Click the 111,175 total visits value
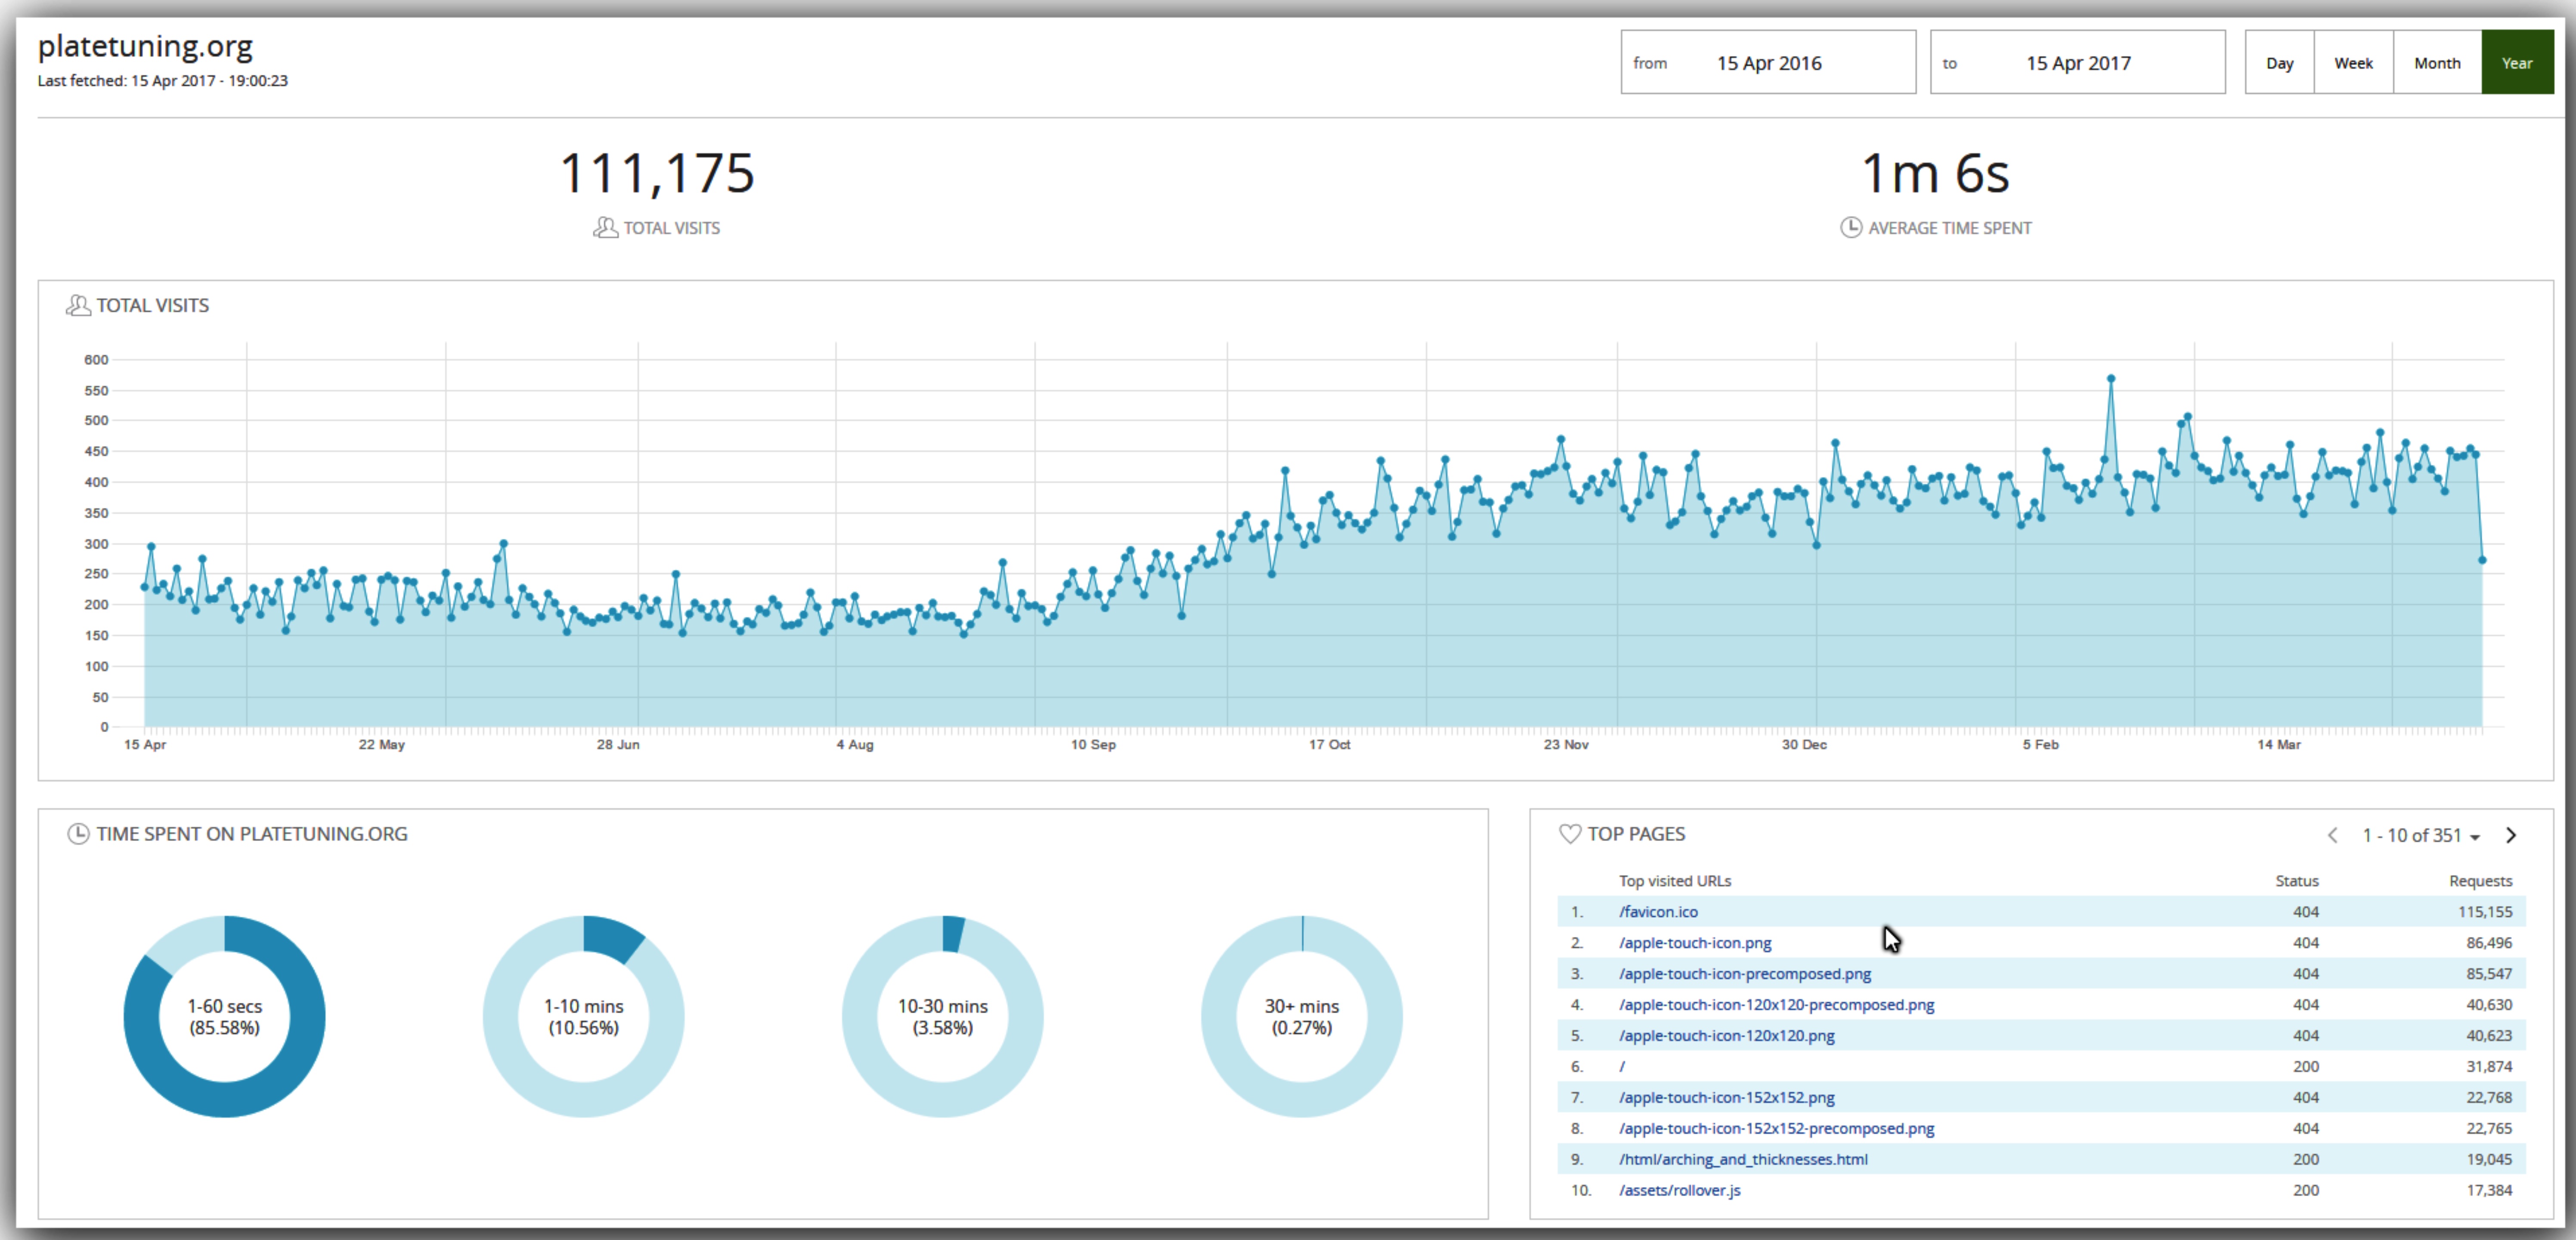 657,173
